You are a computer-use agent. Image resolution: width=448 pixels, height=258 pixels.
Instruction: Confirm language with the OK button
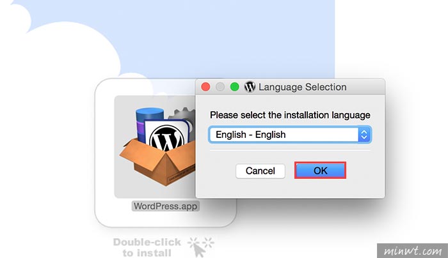320,171
